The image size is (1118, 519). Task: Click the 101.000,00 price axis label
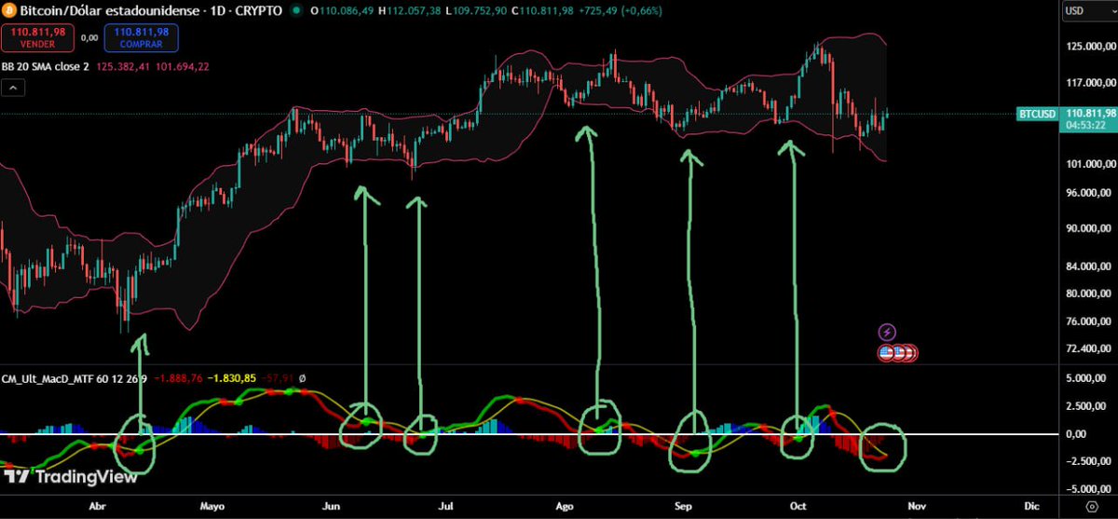point(1090,165)
